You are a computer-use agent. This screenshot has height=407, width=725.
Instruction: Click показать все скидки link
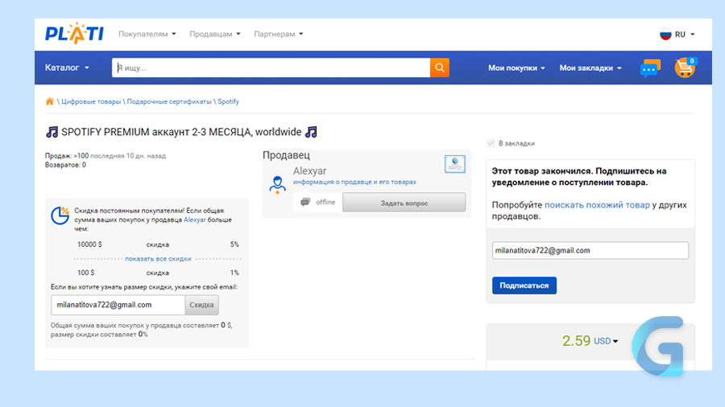[158, 259]
